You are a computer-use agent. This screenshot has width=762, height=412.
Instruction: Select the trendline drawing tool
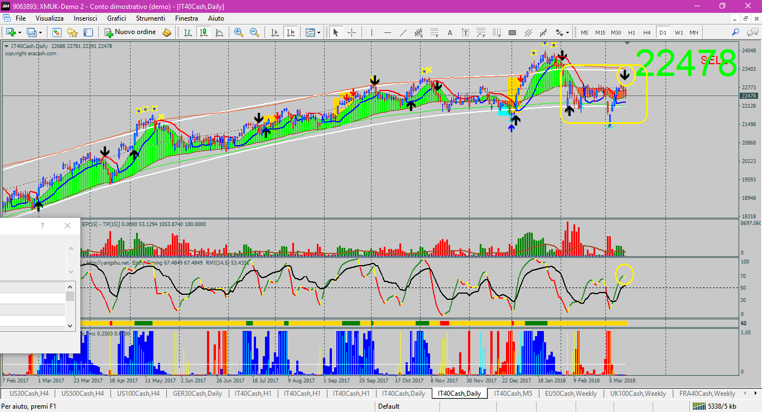[x=403, y=32]
